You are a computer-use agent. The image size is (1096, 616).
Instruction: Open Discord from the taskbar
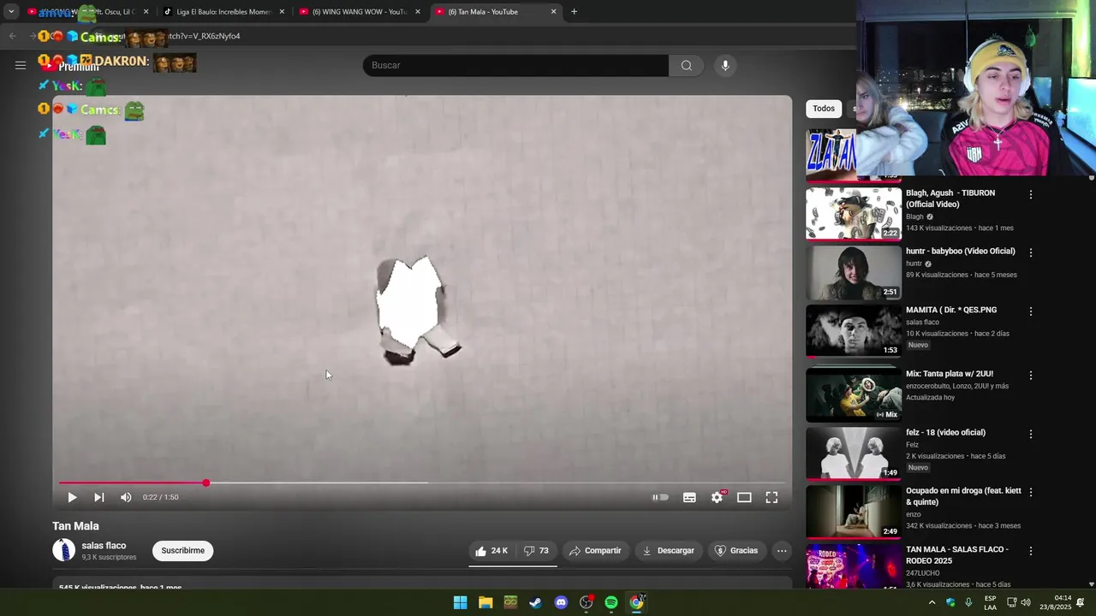[561, 602]
